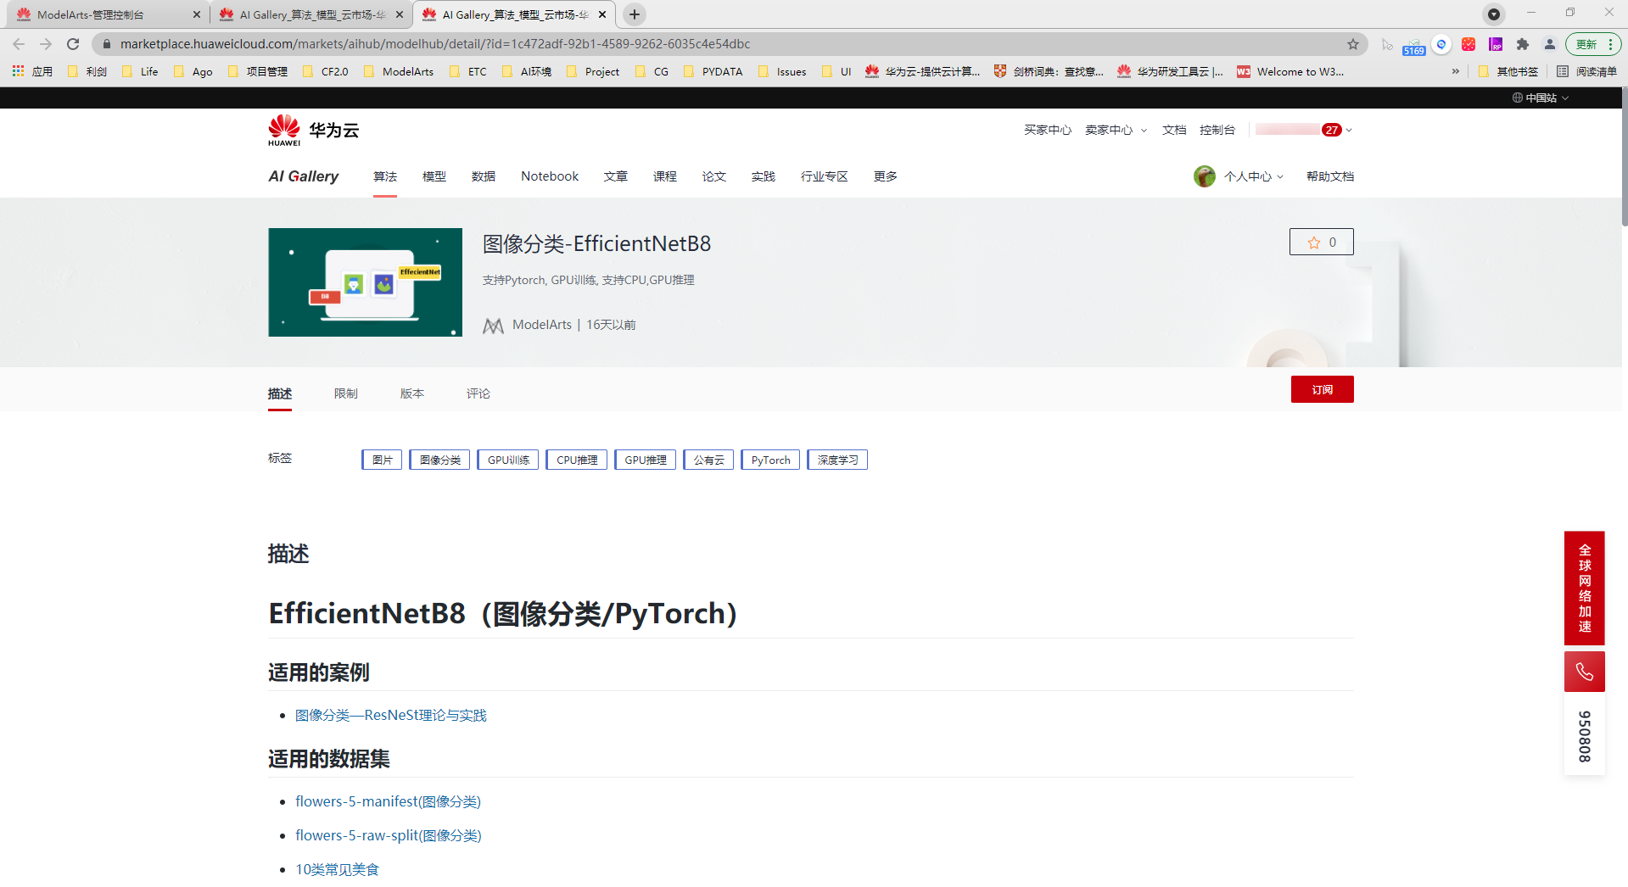This screenshot has width=1628, height=887.
Task: Click the Chrome 更新 update button
Action: 1593,44
